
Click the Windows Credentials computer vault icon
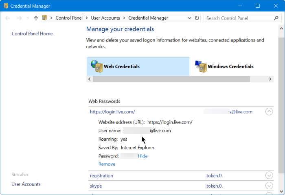click(201, 66)
